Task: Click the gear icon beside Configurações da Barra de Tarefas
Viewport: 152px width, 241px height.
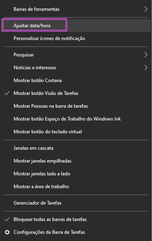Action: (7, 232)
